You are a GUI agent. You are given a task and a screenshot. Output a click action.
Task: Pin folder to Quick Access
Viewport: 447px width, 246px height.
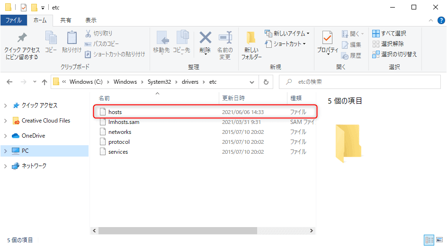[x=22, y=45]
